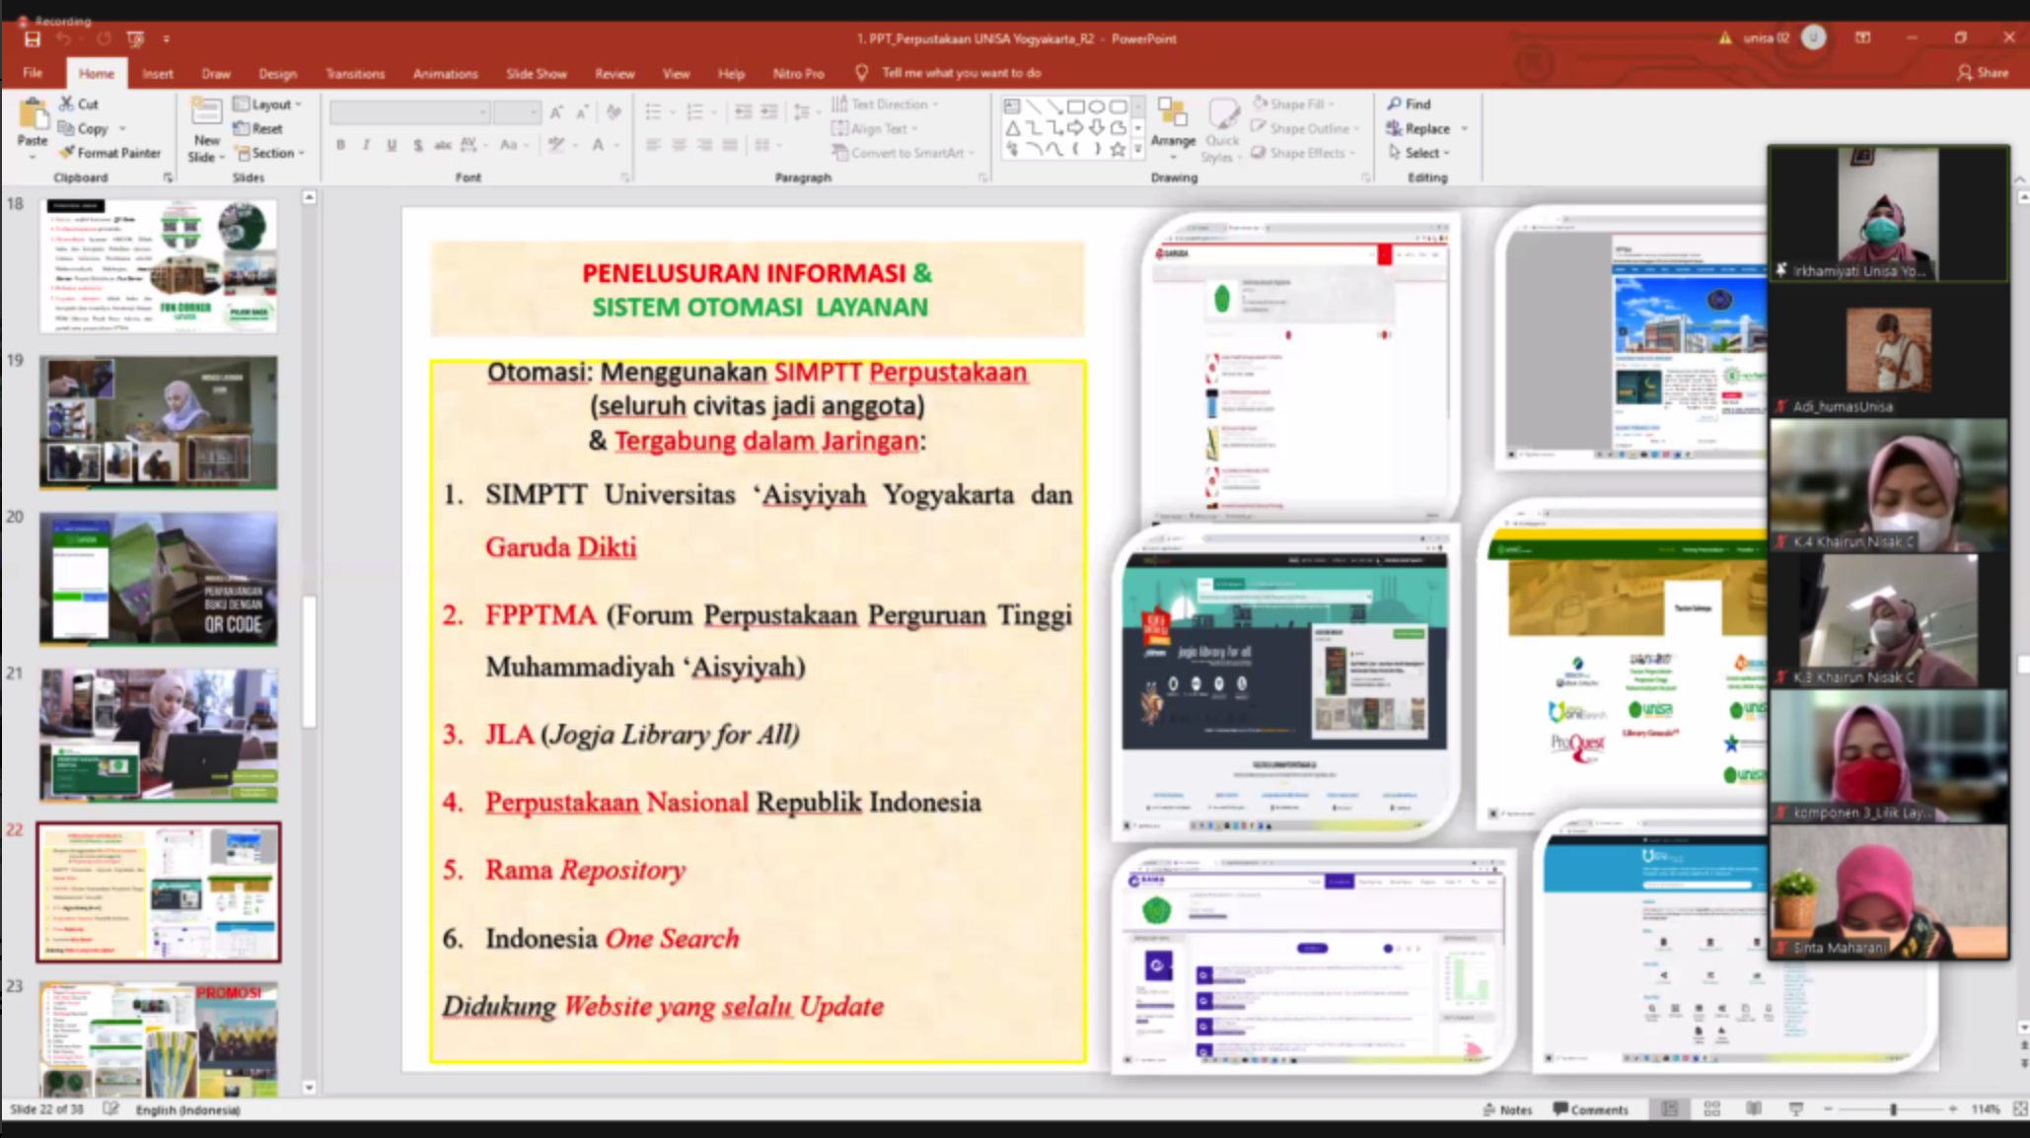Toggle Align Right paragraph
2030x1138 pixels.
tap(704, 145)
